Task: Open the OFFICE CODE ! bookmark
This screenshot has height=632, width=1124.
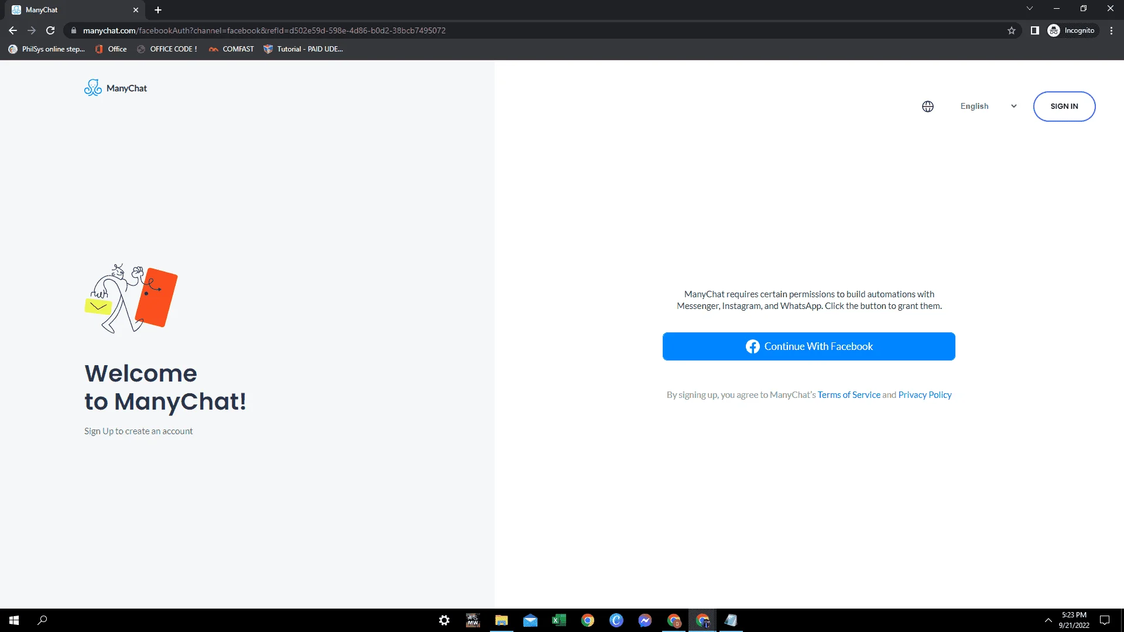Action: [x=167, y=49]
